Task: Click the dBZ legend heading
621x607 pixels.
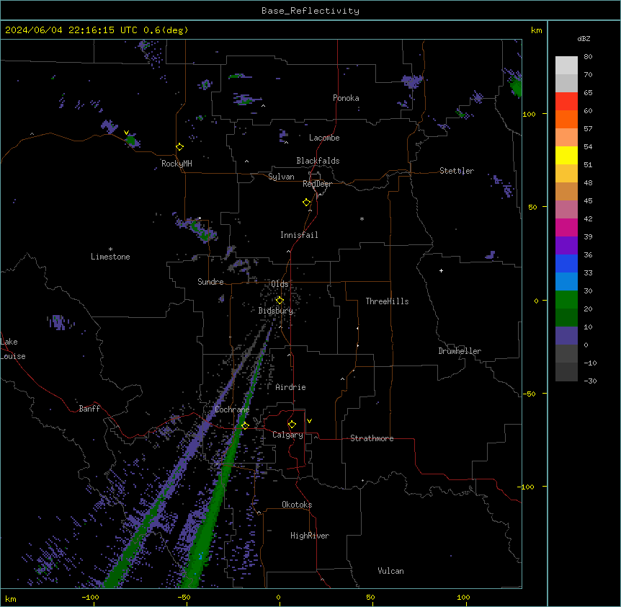Action: pos(584,39)
